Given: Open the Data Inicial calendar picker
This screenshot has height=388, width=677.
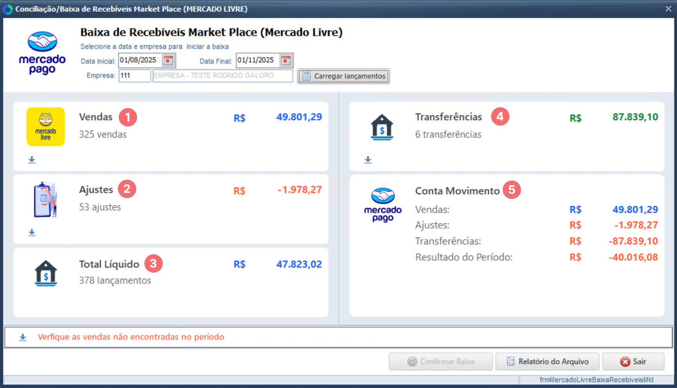Looking at the screenshot, I should [x=168, y=60].
